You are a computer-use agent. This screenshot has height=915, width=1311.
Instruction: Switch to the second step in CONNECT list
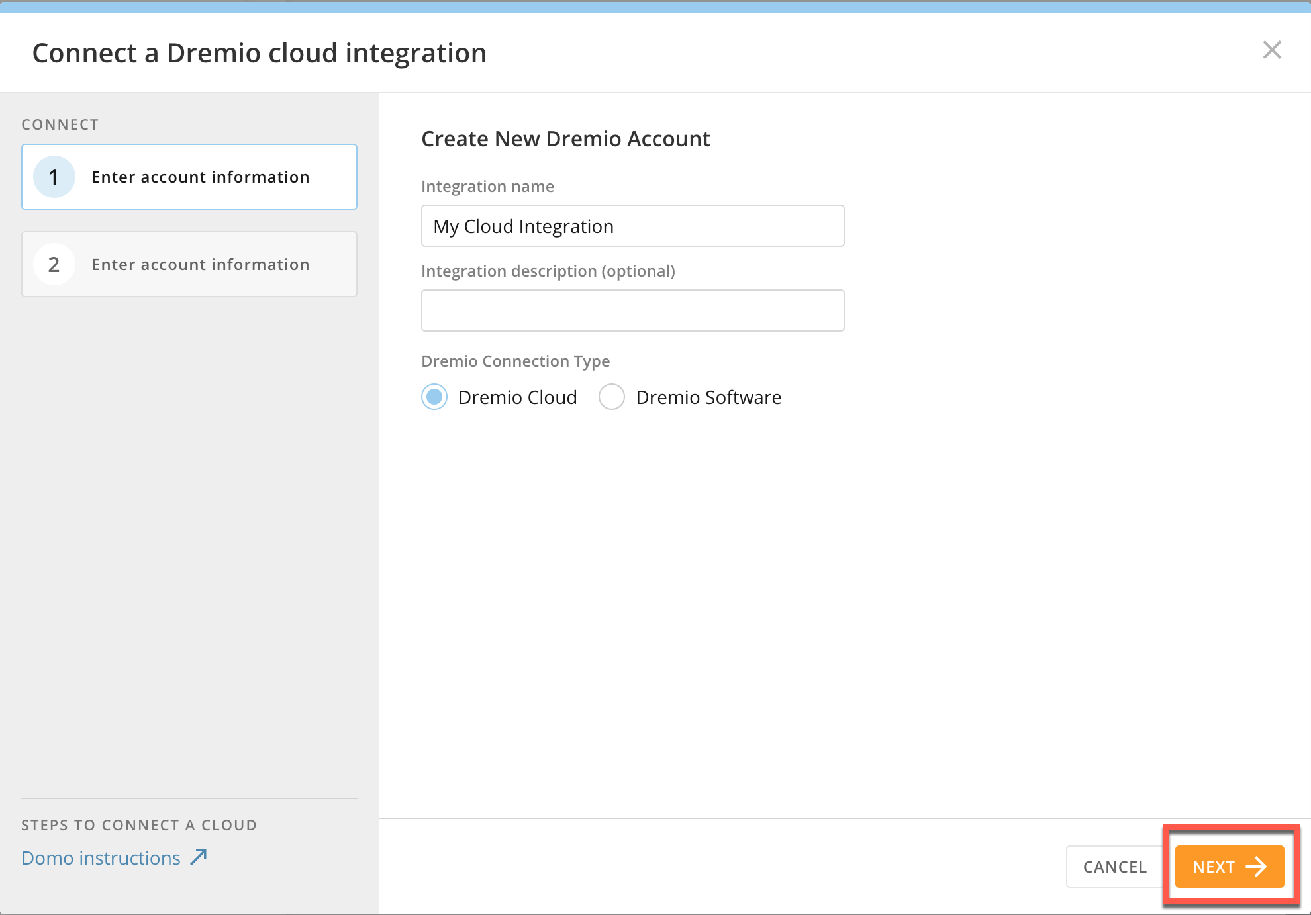pos(189,264)
